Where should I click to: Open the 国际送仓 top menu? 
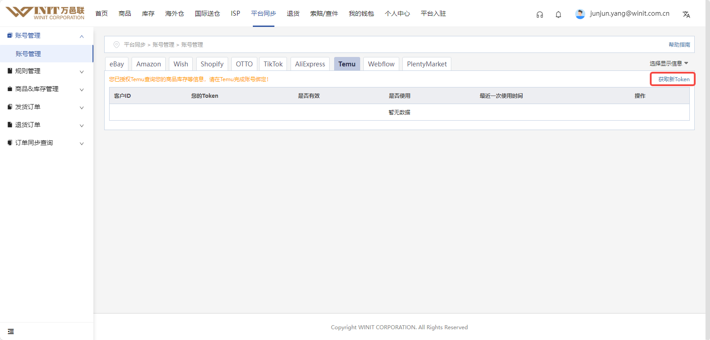point(207,13)
